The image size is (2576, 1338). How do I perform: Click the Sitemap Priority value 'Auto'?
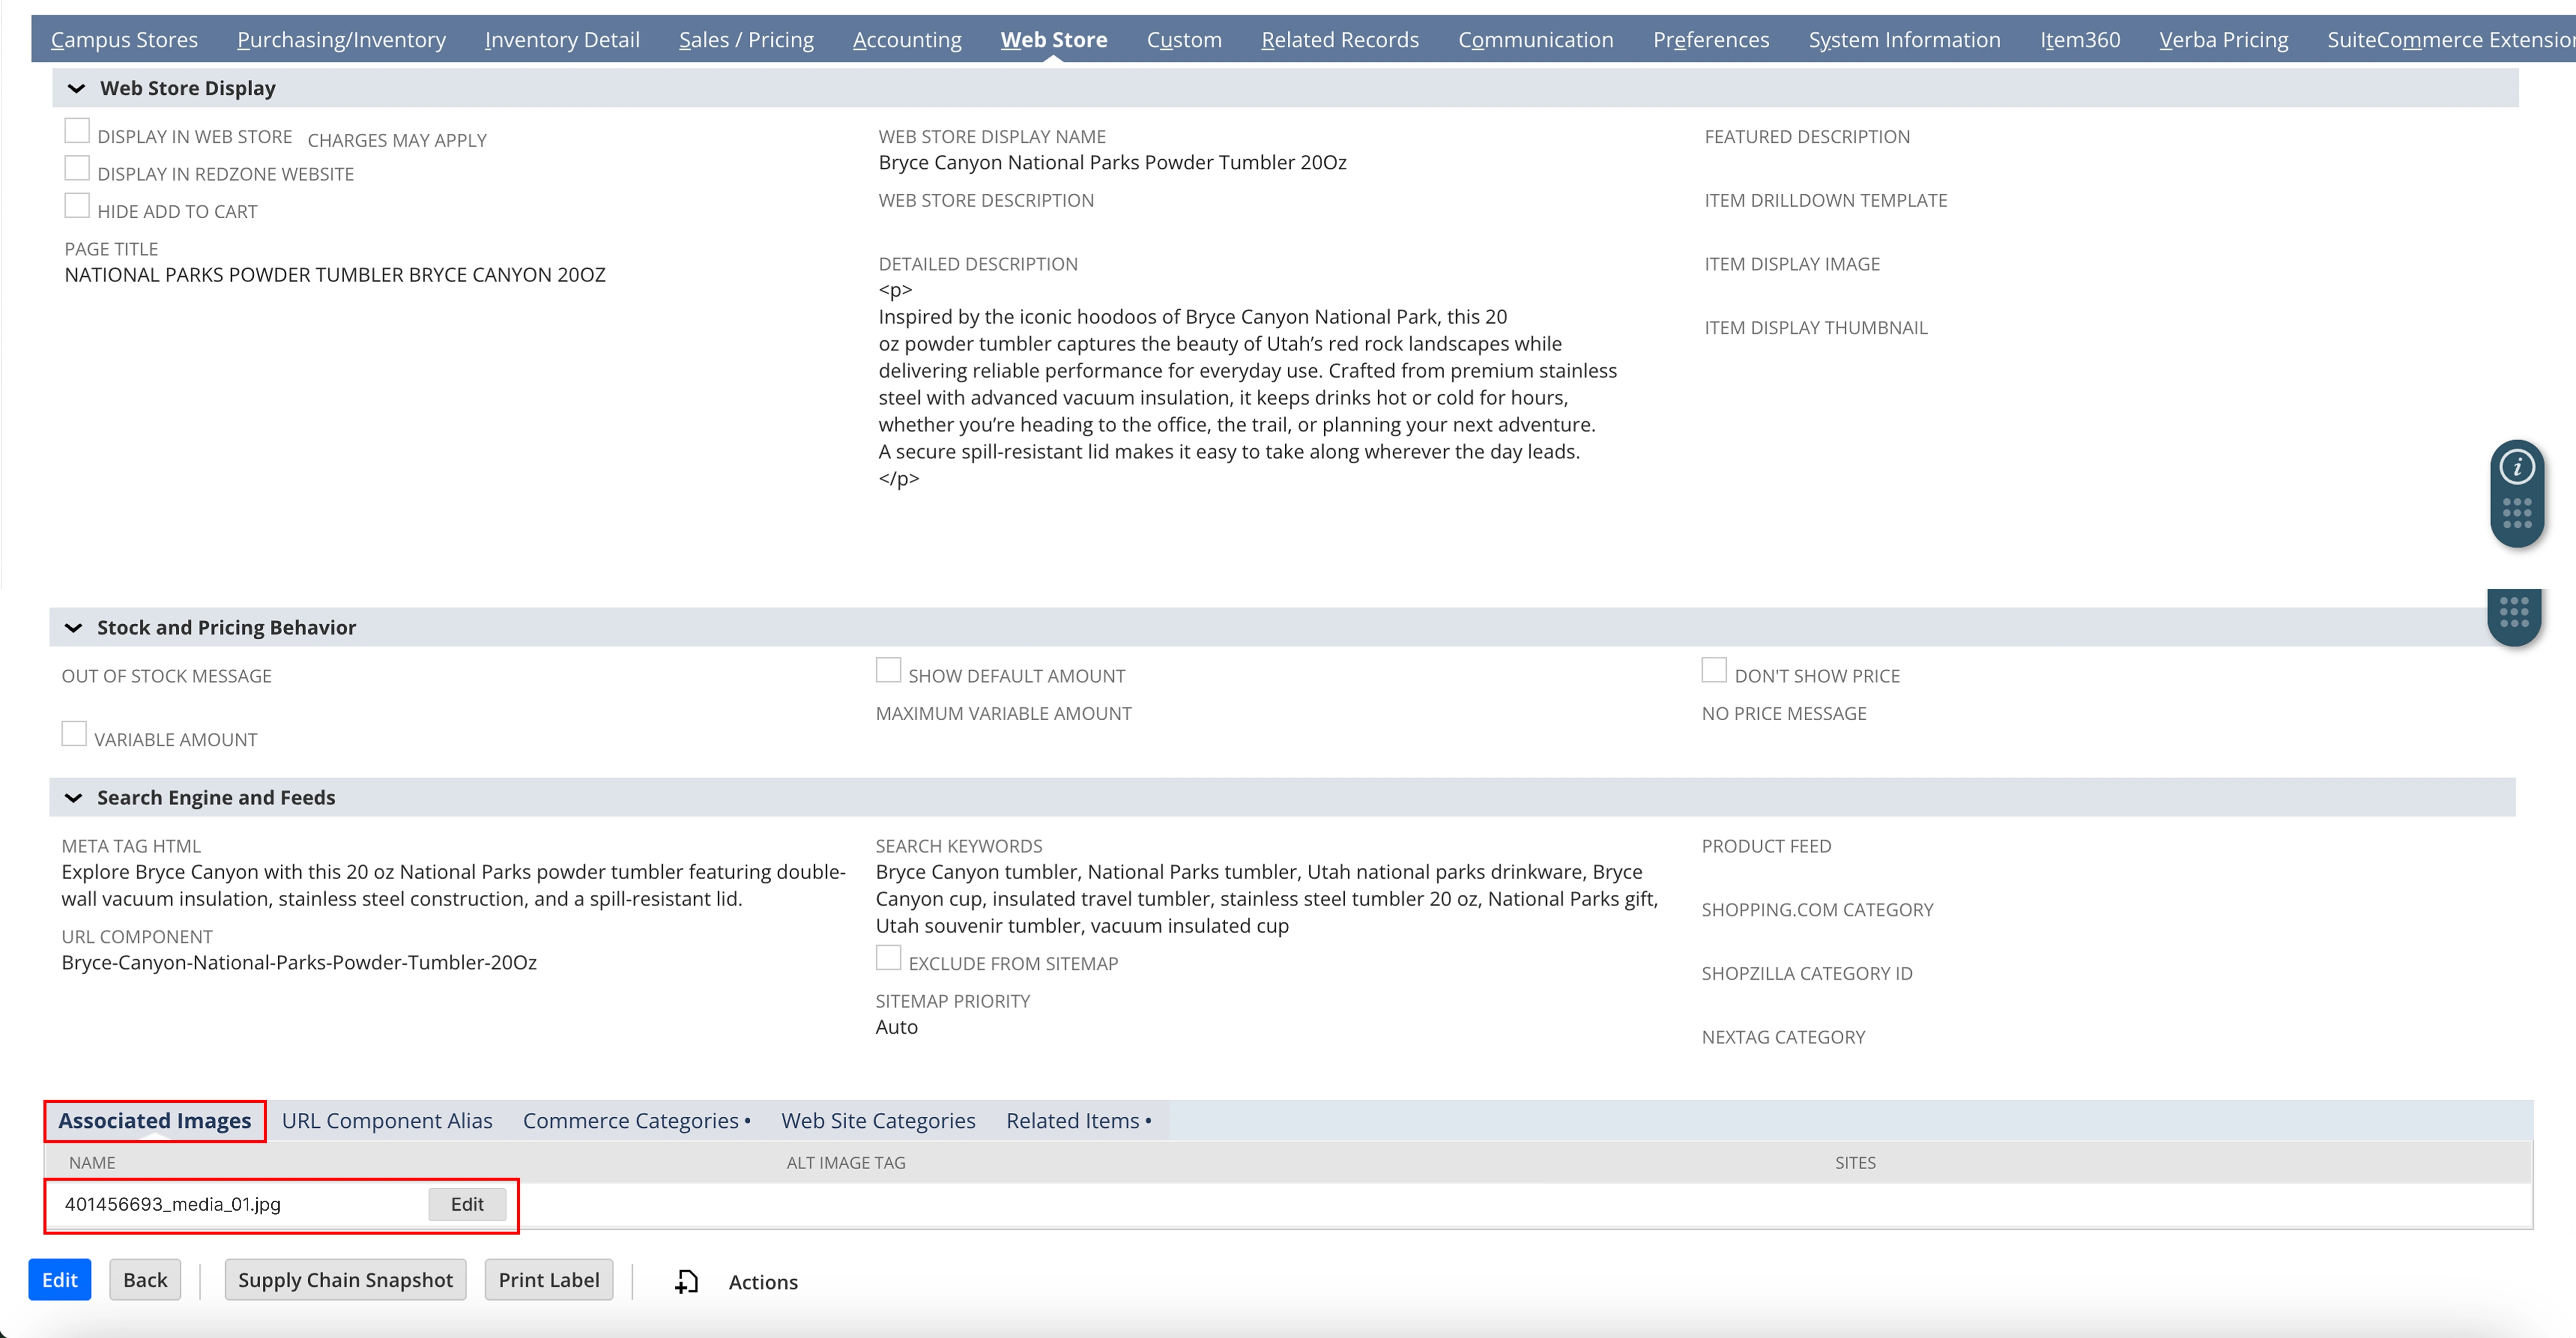point(897,1027)
